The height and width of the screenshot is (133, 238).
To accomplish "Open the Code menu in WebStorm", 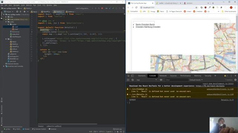I will pos(23,5).
